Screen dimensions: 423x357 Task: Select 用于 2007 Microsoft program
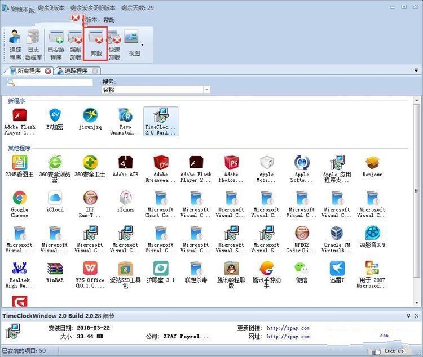click(x=372, y=275)
